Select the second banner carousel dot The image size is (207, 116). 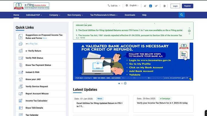[122, 83]
